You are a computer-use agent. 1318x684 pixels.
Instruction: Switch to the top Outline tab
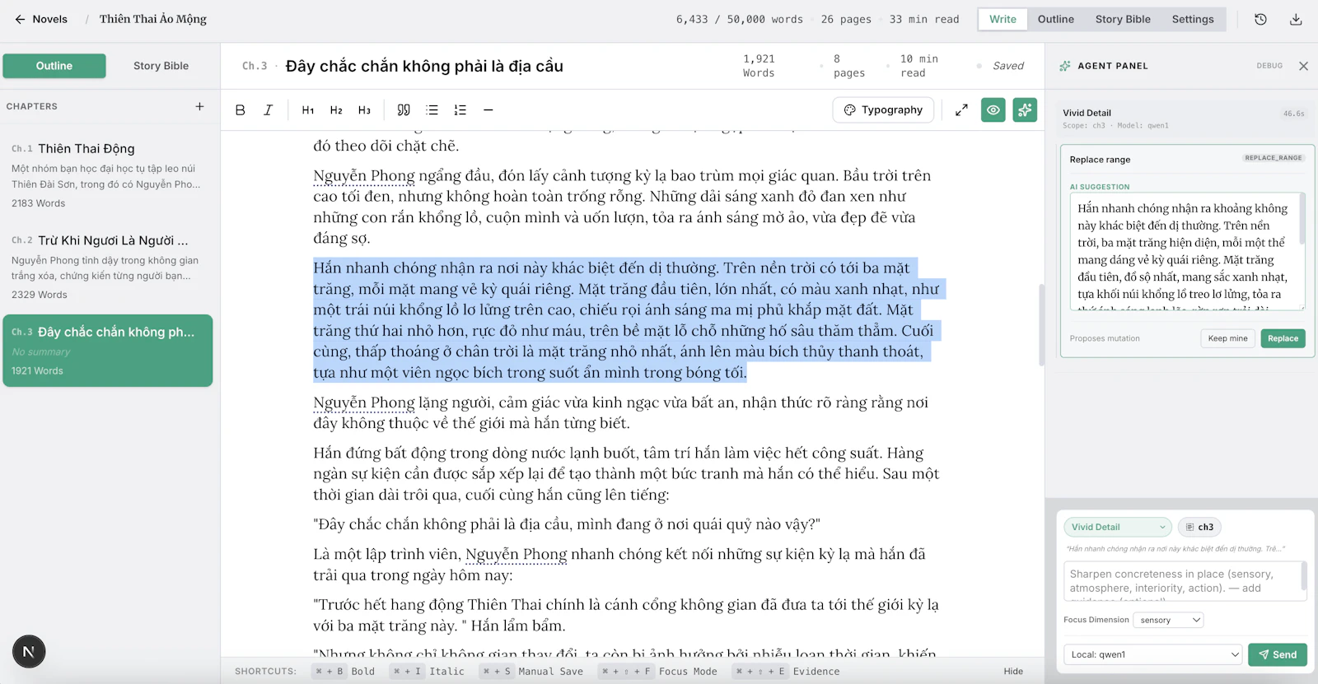pyautogui.click(x=1055, y=19)
